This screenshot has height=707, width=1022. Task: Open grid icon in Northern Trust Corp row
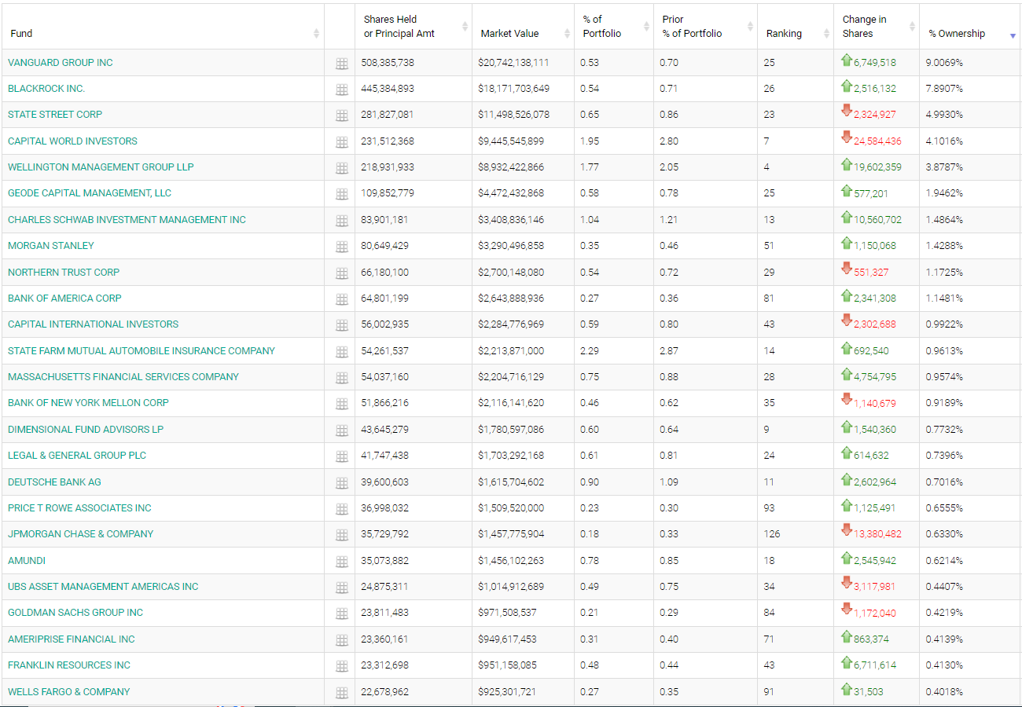pyautogui.click(x=341, y=273)
